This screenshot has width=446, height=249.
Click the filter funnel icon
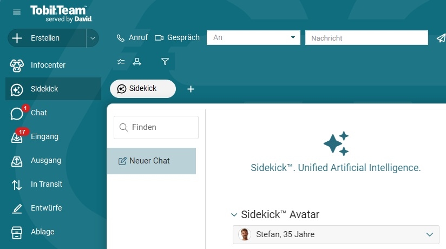point(165,62)
